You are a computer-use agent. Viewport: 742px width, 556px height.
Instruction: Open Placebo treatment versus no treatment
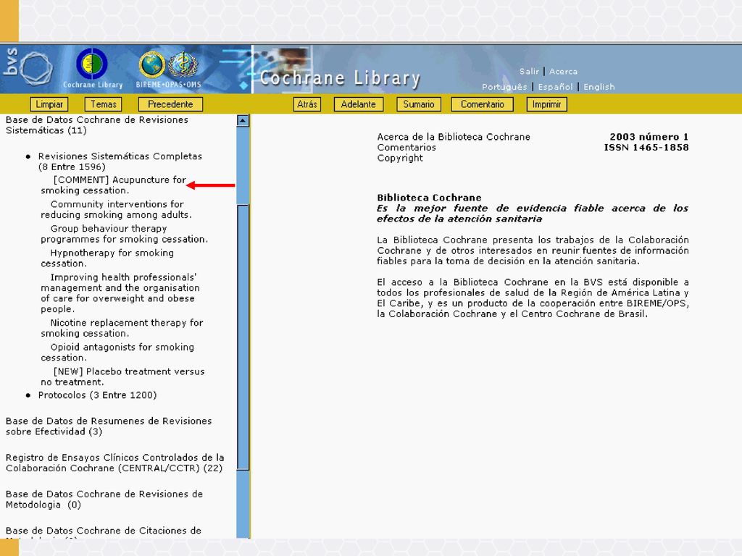point(122,376)
